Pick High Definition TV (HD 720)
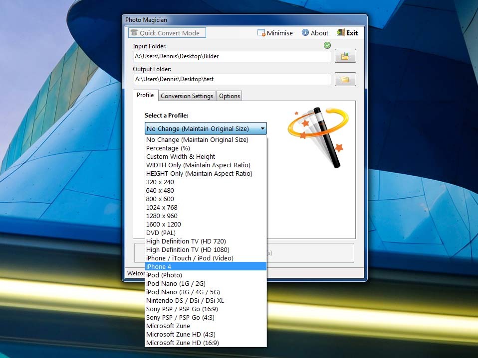The width and height of the screenshot is (478, 358). point(206,241)
